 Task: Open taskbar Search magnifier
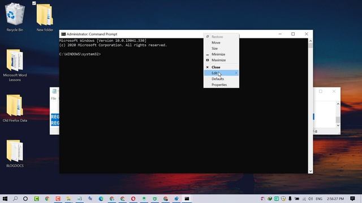[15, 198]
